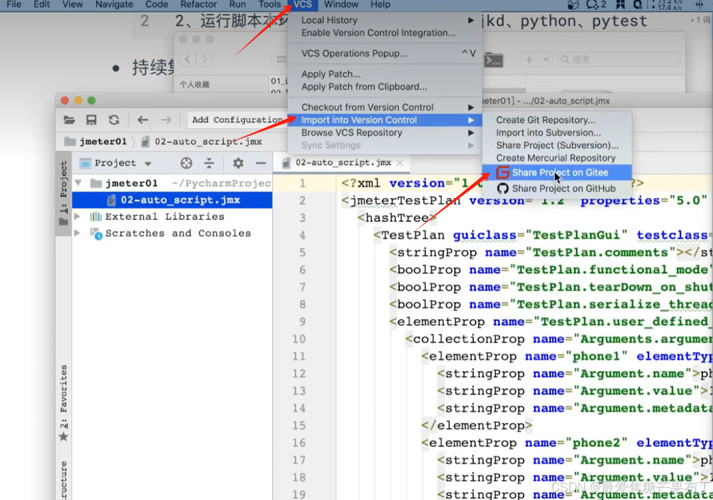Screen dimensions: 713x500
Task: Open the Run menu
Action: click(238, 4)
